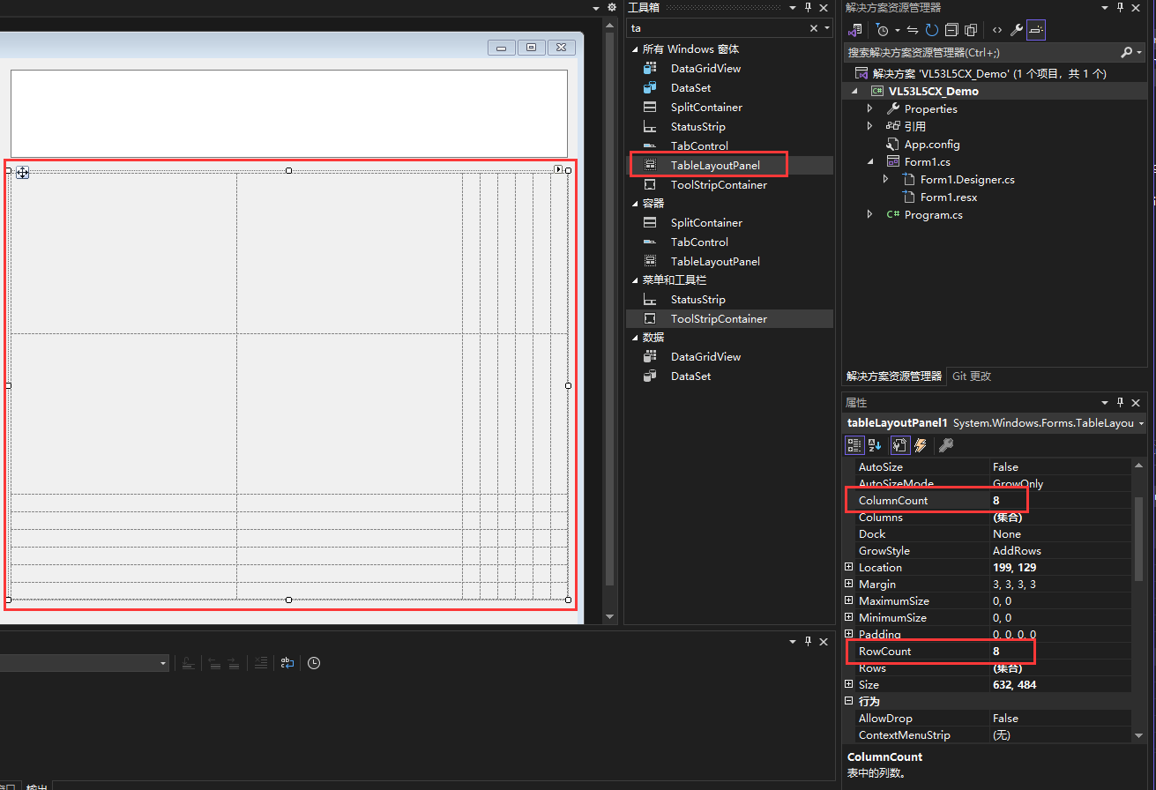Show the Properties page button

(899, 445)
